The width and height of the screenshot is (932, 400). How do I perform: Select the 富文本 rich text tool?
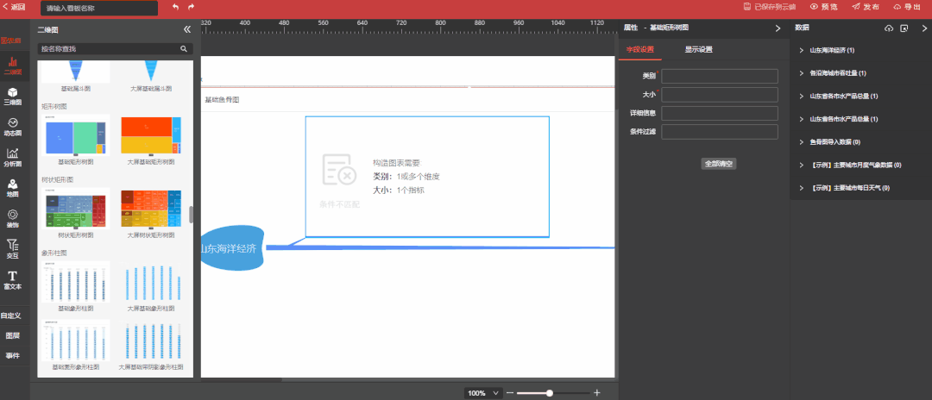click(x=13, y=279)
